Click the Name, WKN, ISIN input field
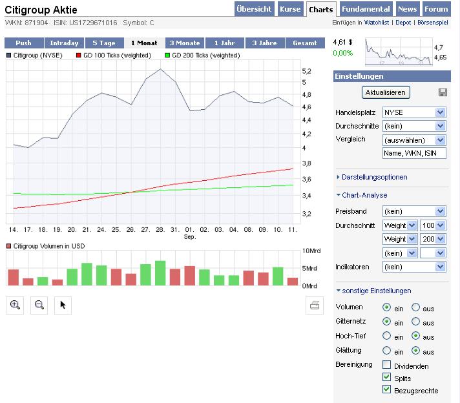460x403 pixels. 414,153
